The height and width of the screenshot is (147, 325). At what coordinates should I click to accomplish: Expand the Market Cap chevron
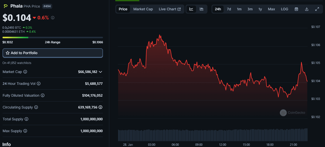tap(100, 72)
